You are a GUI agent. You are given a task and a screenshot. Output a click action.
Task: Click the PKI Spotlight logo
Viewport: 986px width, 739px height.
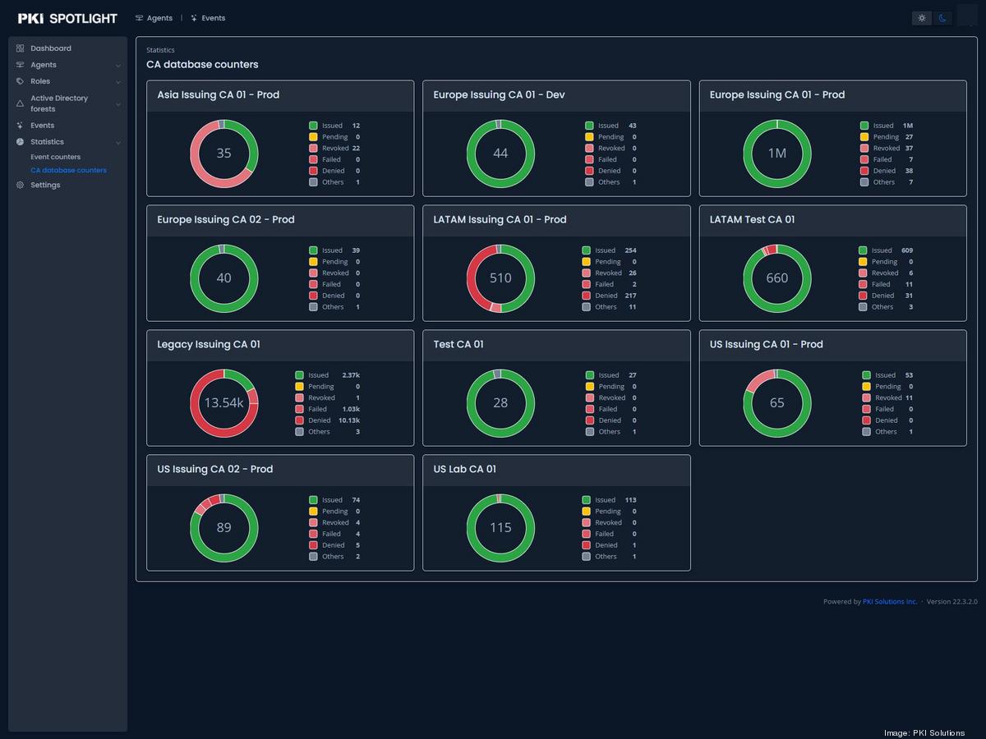point(67,18)
